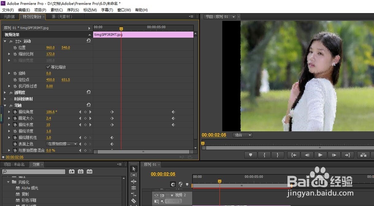Screen dimensions: 374x206
Task: Toggle animation stopwatch for 缩放比例
Action: click(x=15, y=54)
